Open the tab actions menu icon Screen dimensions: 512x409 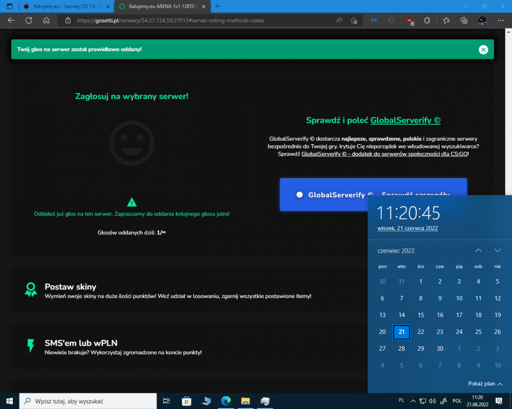9,6
